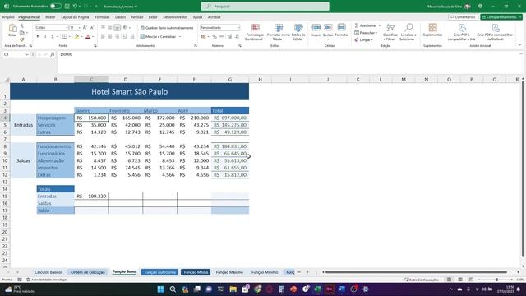Switch to the Inserir ribbon tab

(50, 17)
